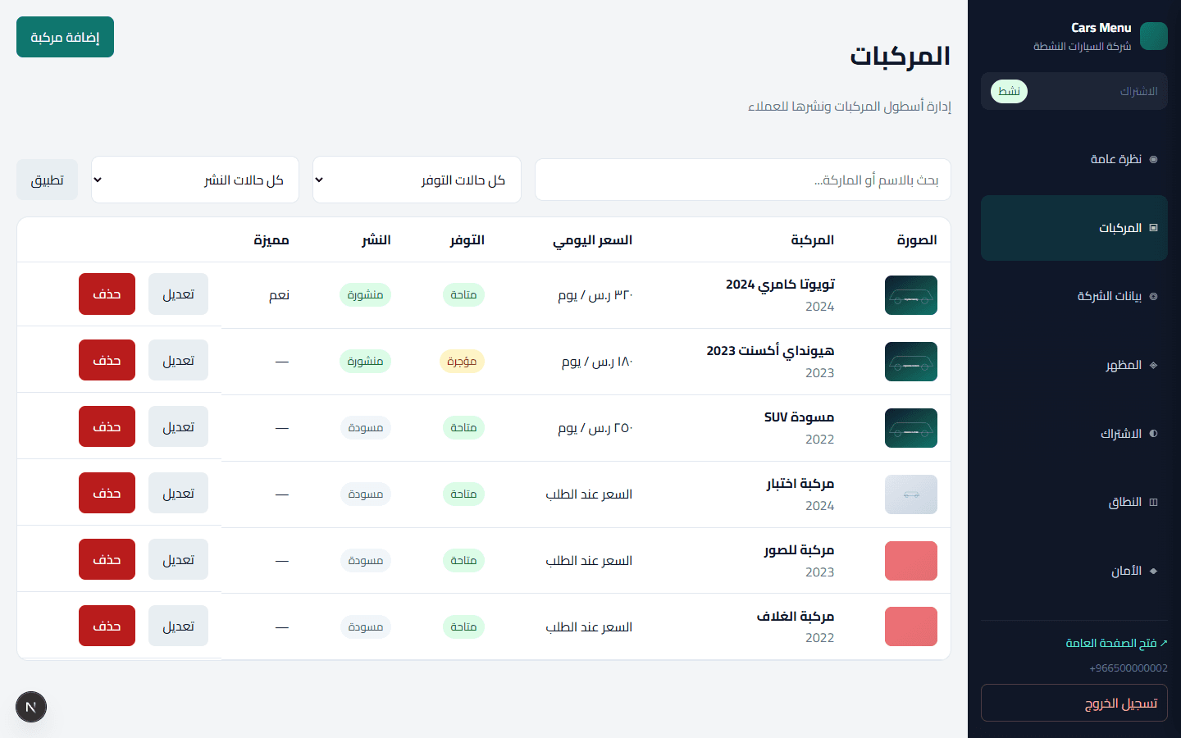Click the نظرة عامة sidebar icon
This screenshot has height=738, width=1181.
pyautogui.click(x=1153, y=159)
